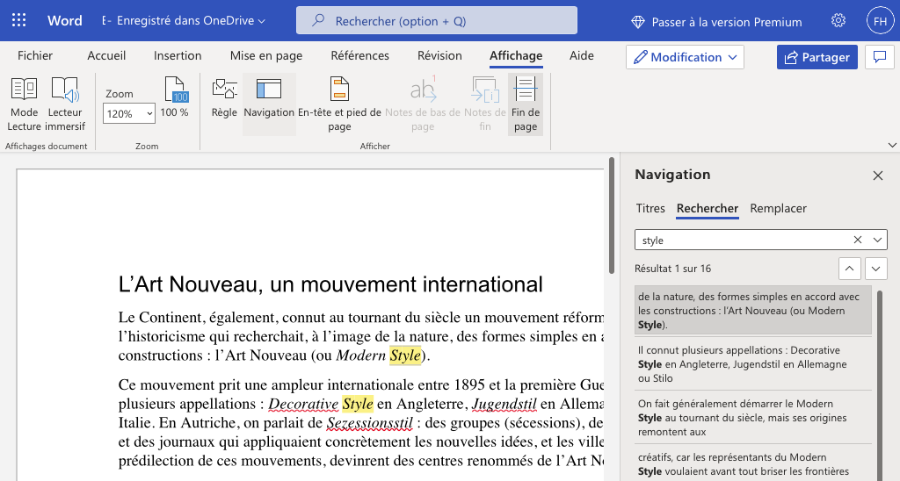Toggle Fin de page display
The width and height of the screenshot is (900, 481).
[x=526, y=104]
